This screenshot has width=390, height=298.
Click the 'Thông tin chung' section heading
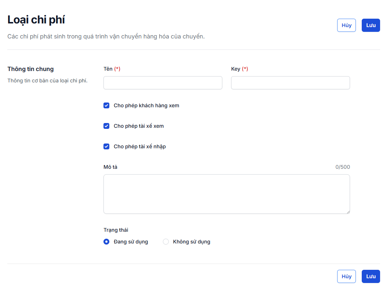(x=30, y=69)
